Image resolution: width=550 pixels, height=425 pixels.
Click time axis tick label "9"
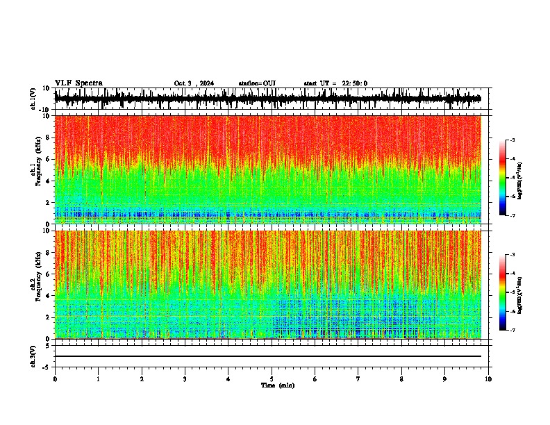click(x=444, y=379)
